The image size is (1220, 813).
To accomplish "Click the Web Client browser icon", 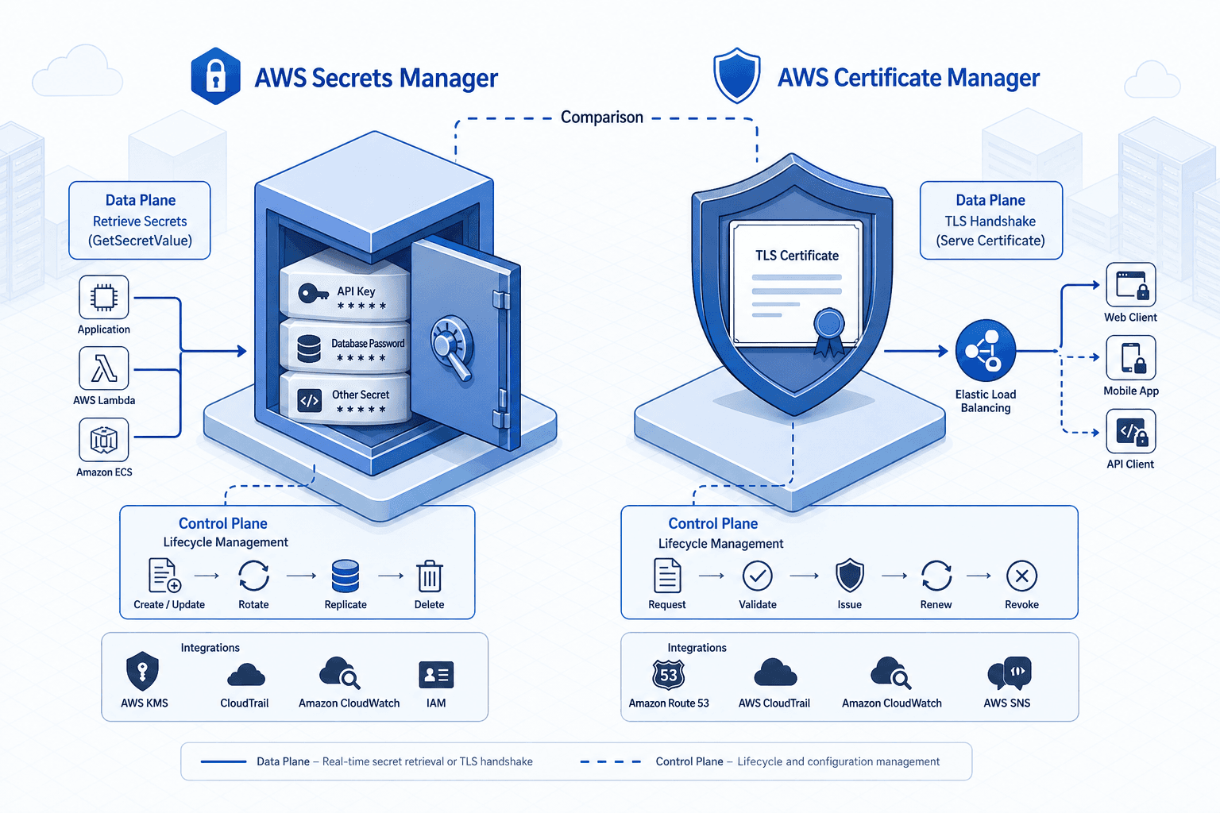I will point(1131,284).
